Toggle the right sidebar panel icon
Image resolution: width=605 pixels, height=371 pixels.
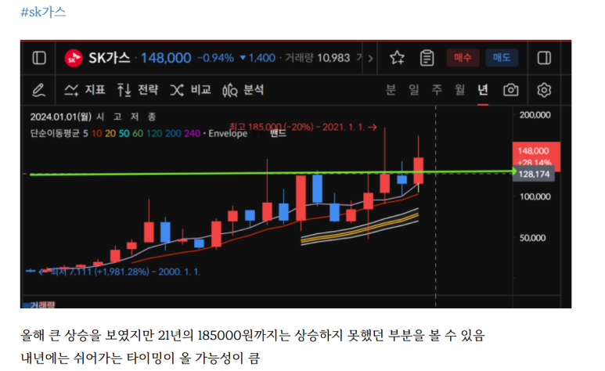pyautogui.click(x=544, y=58)
